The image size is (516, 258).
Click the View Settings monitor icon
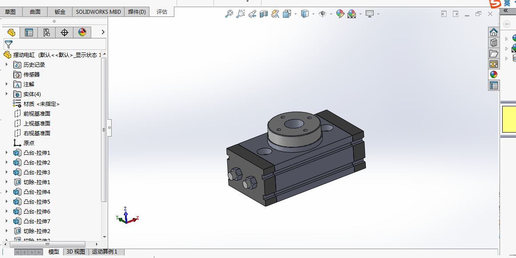tap(370, 14)
